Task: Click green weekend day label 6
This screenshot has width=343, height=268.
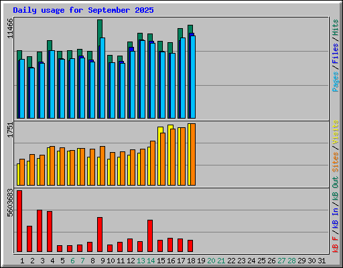Action: [72, 261]
